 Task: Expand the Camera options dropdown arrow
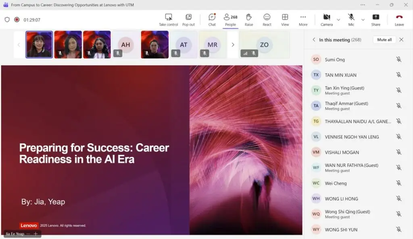click(x=338, y=20)
